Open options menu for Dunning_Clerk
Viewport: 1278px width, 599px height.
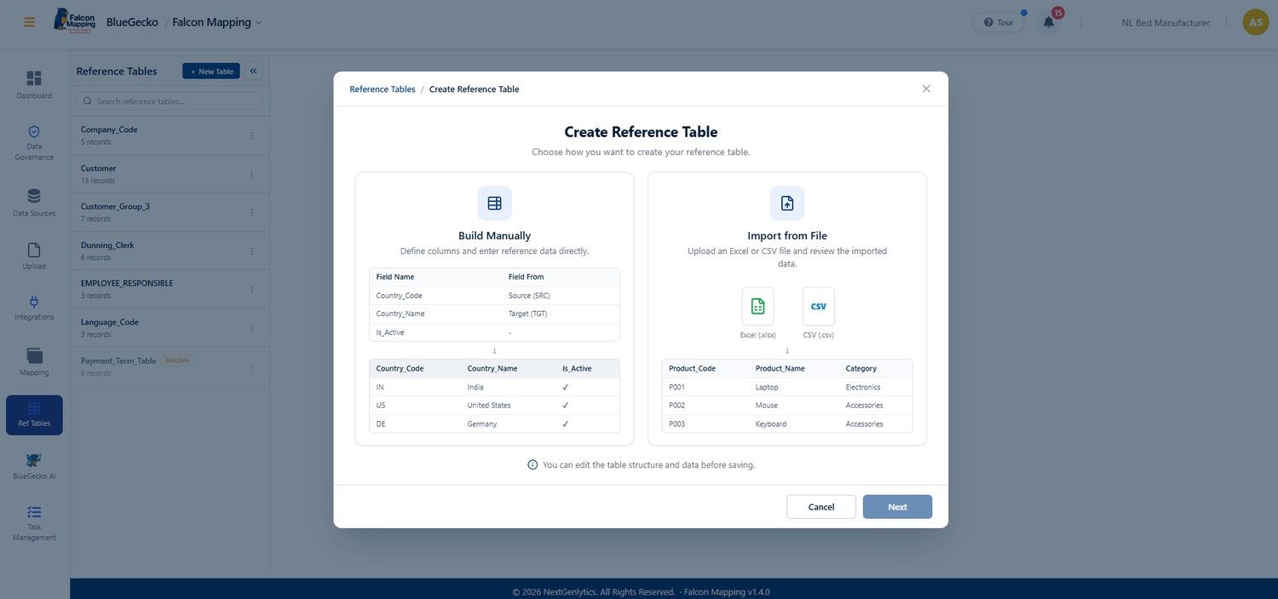(x=251, y=251)
